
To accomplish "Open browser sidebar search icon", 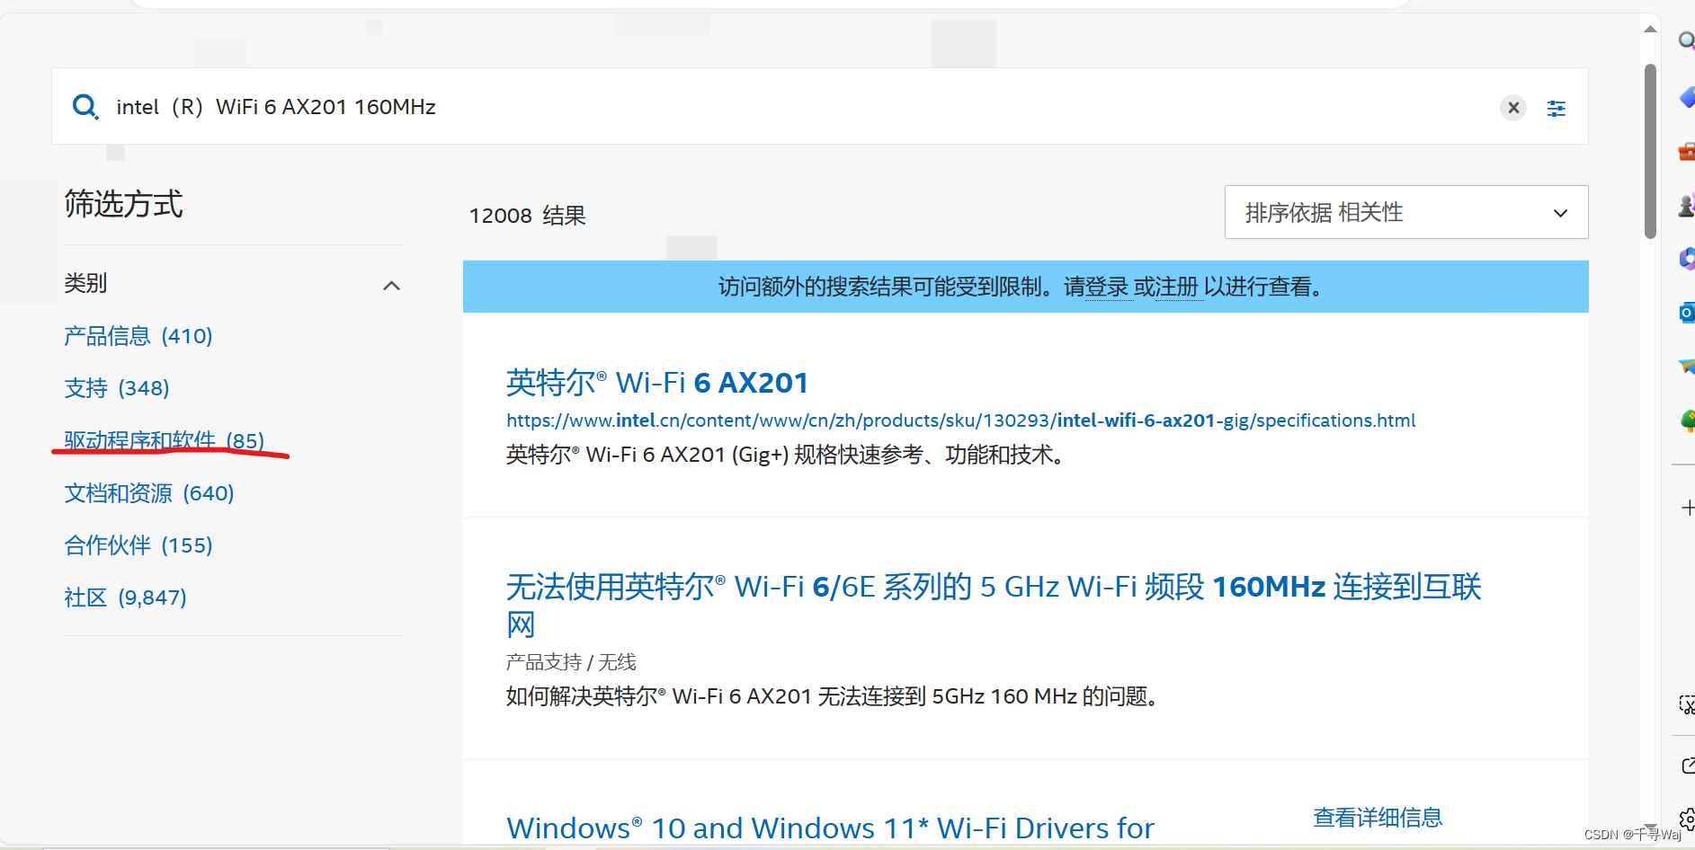I will (1687, 40).
